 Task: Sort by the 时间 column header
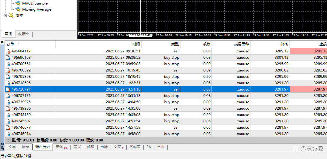[98, 44]
